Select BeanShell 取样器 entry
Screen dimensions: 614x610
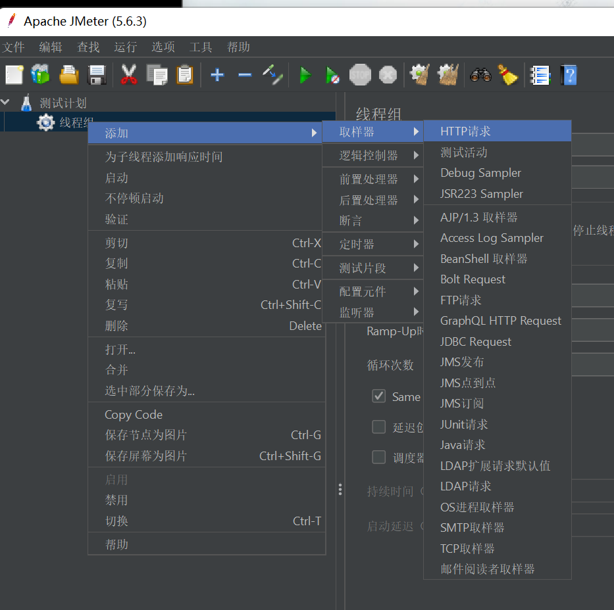pos(498,258)
